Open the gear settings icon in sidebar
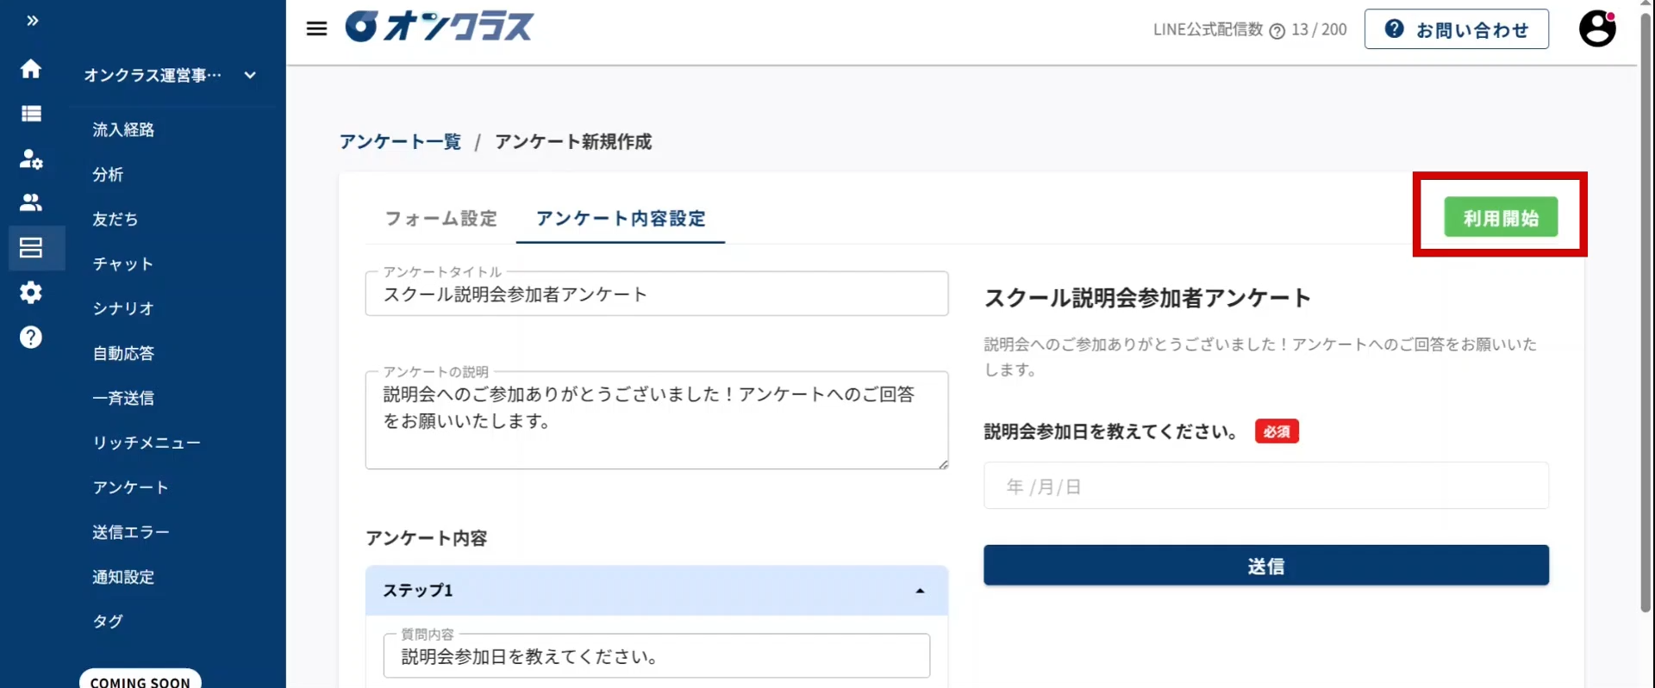Viewport: 1655px width, 688px height. [31, 293]
